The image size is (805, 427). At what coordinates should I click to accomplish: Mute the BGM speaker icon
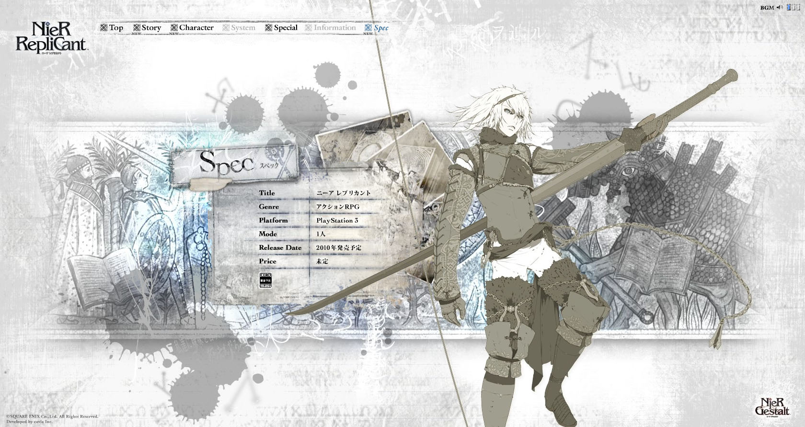780,7
